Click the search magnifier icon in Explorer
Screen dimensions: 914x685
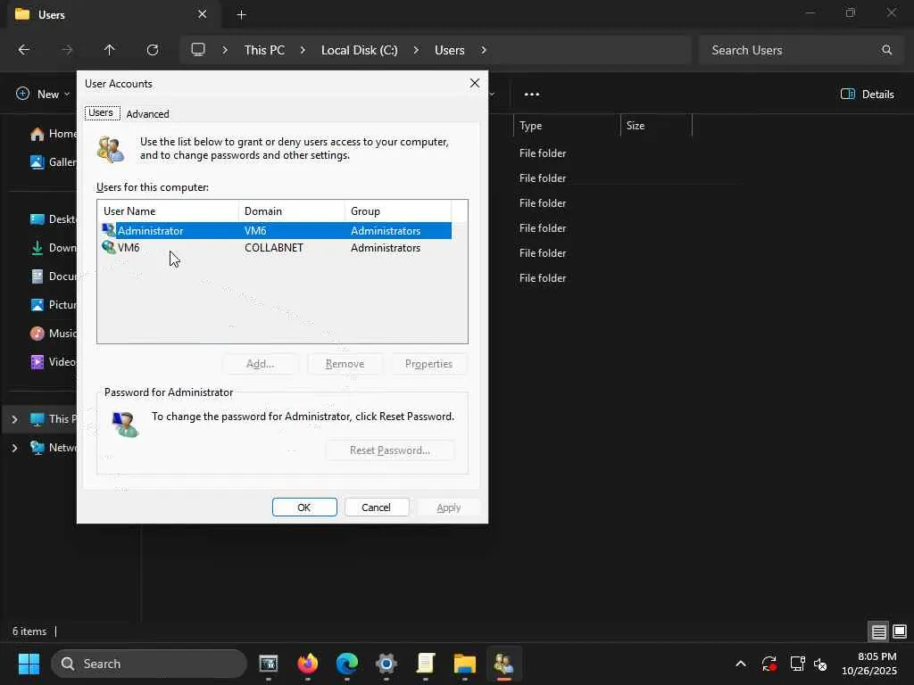coord(886,50)
